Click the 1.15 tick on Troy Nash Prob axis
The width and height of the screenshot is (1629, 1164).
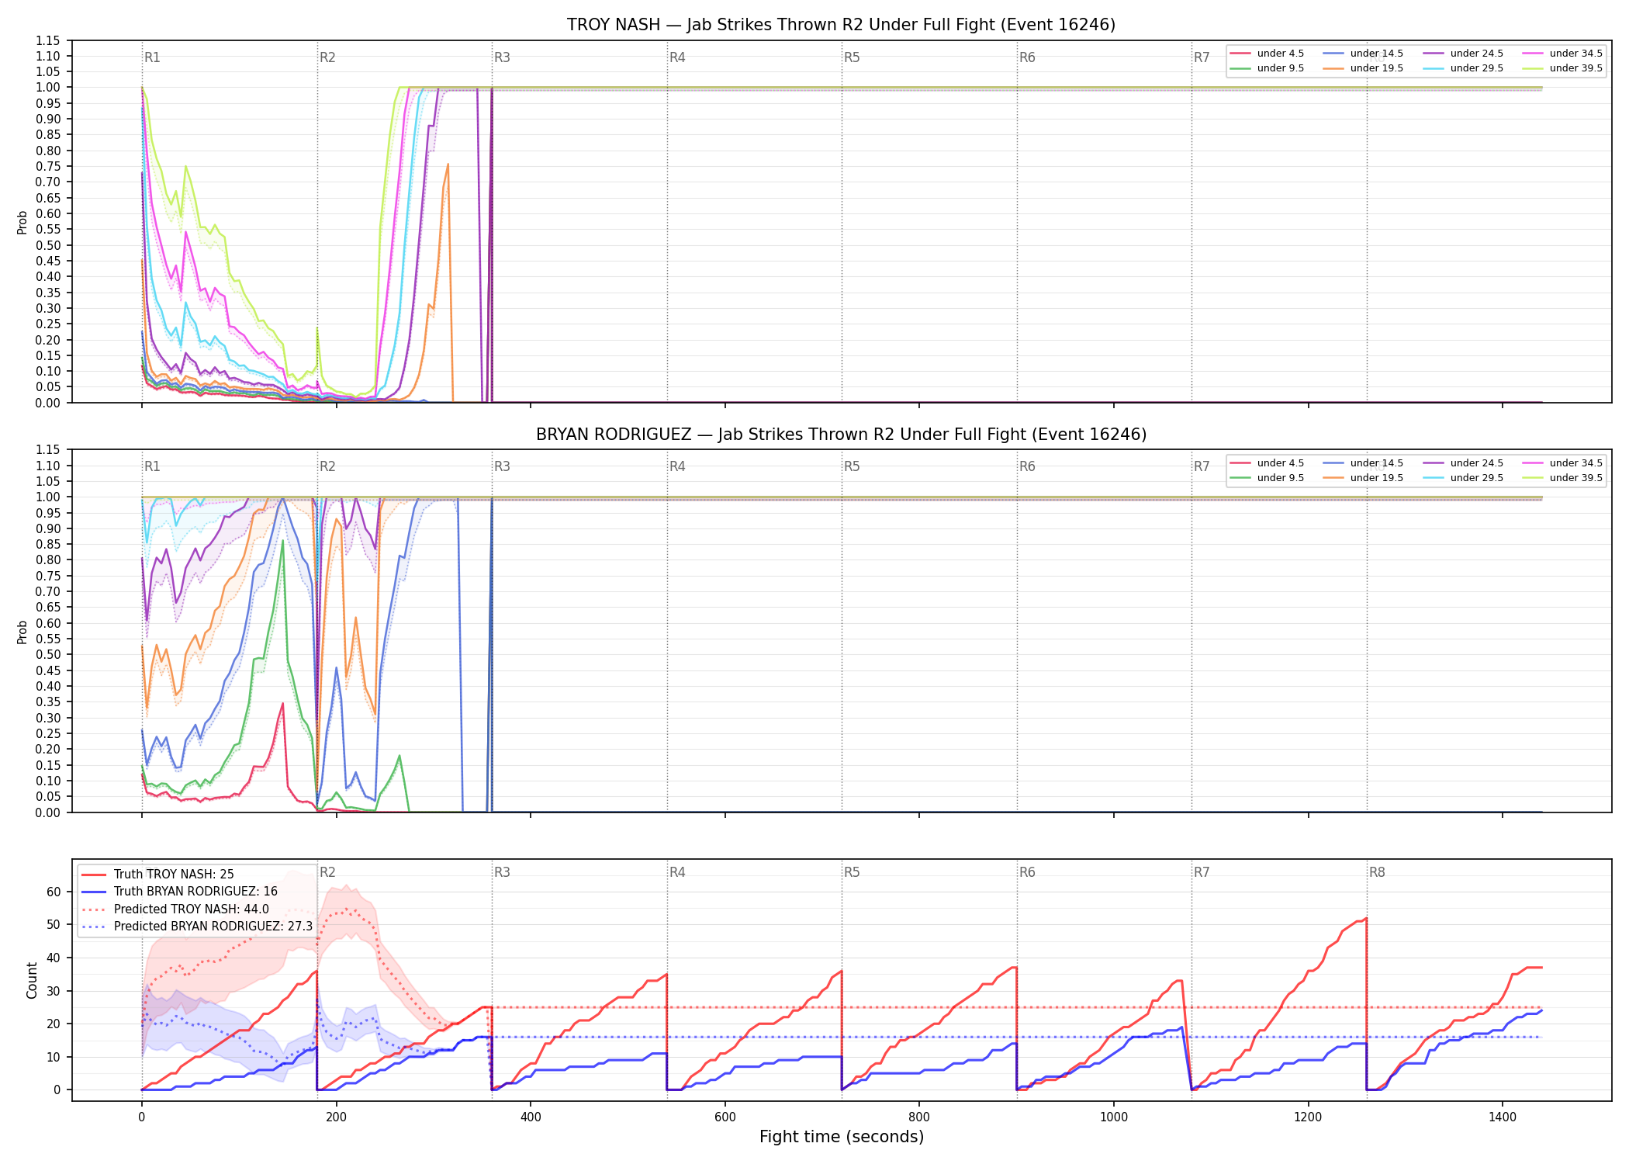tap(48, 40)
